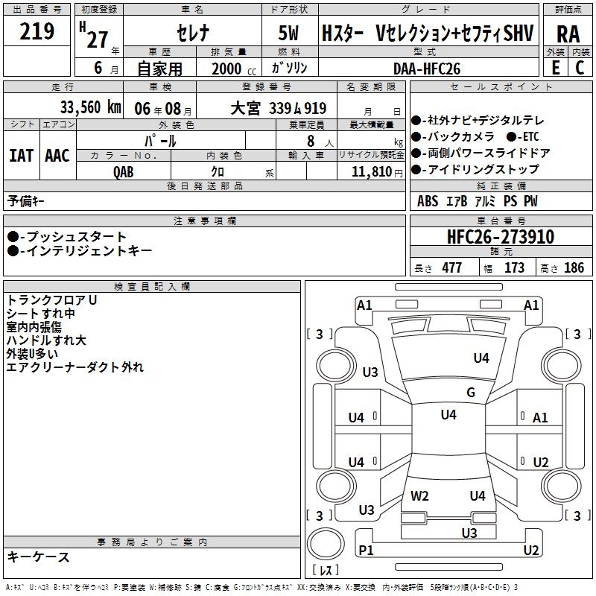Select the spare tire レス label
The height and width of the screenshot is (596, 596).
point(326,570)
